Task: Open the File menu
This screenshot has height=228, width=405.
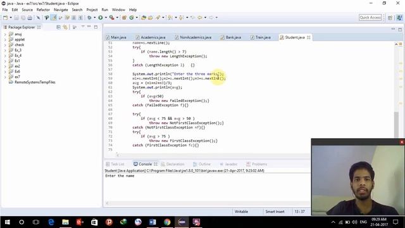Action: point(5,10)
